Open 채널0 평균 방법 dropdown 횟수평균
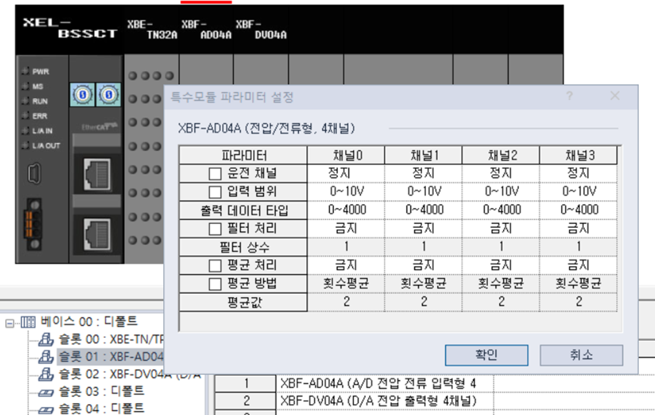 (346, 284)
